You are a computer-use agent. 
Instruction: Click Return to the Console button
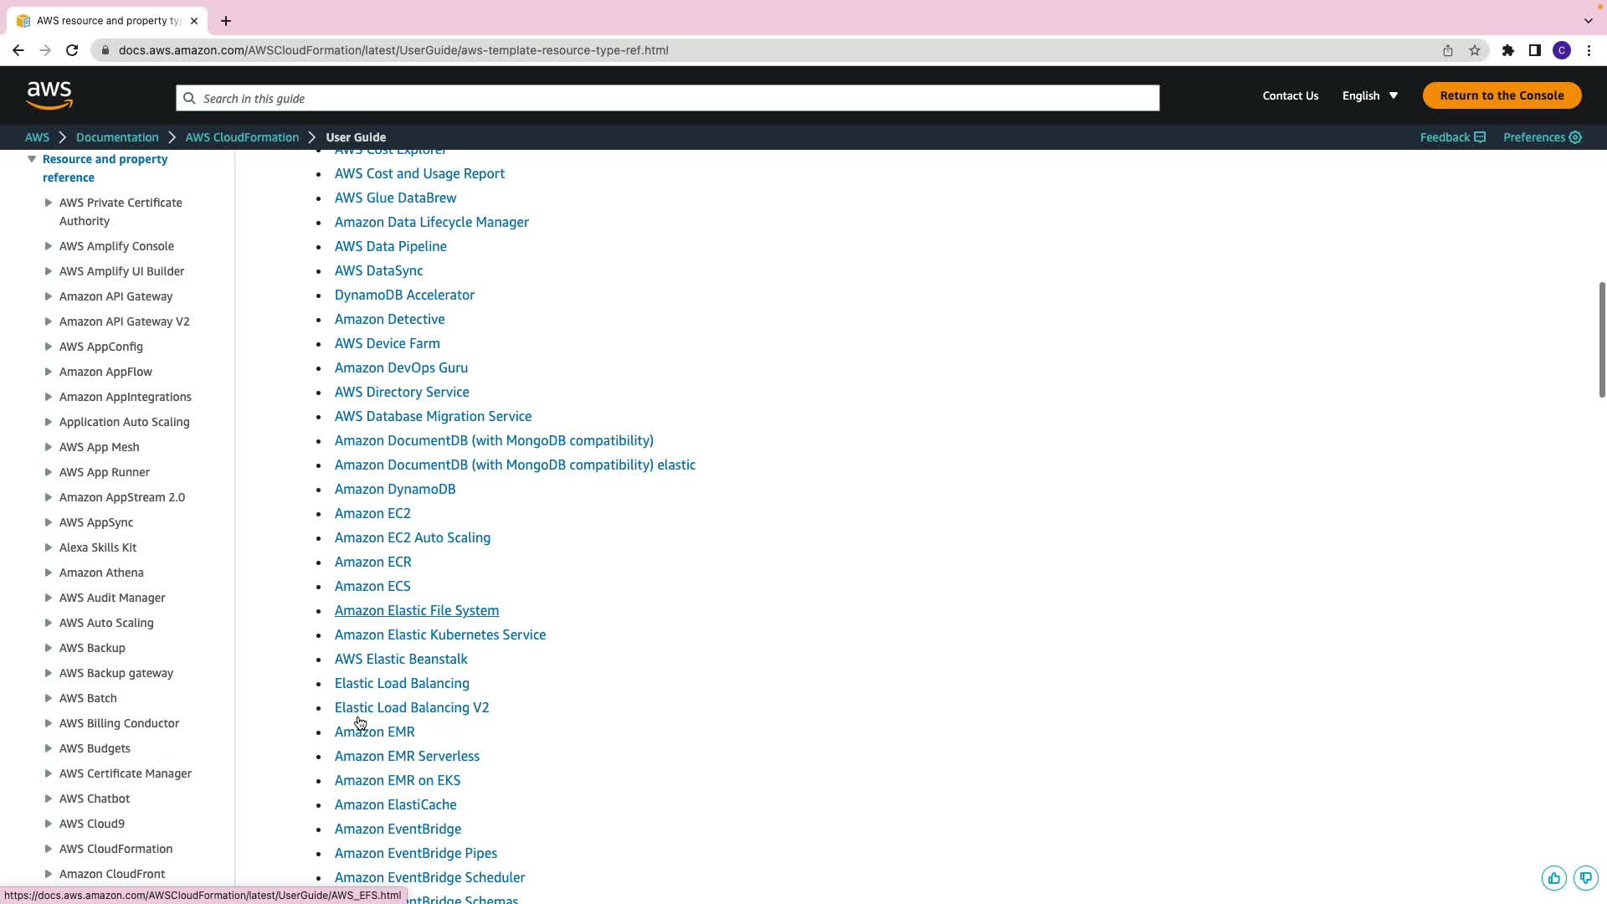pyautogui.click(x=1502, y=95)
